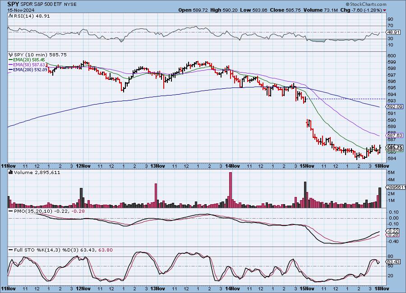Click the dark blue EMA(200) legend line swatch
The width and height of the screenshot is (406, 293).
(x=11, y=69)
